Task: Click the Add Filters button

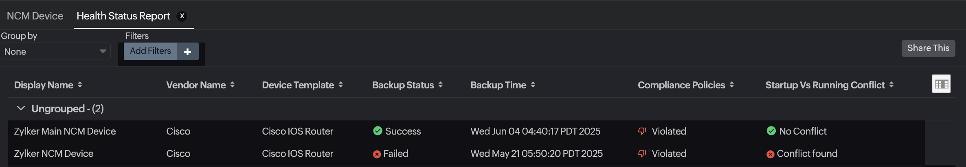Action: point(150,51)
